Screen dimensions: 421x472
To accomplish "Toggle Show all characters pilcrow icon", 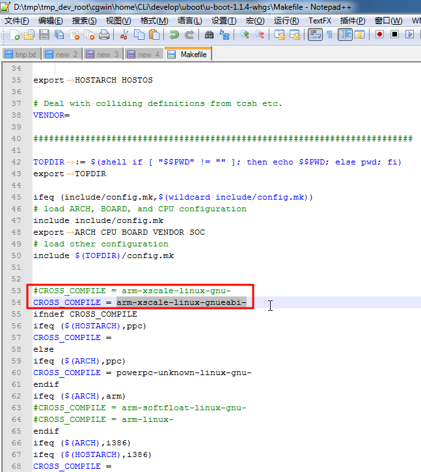I will click(x=330, y=34).
